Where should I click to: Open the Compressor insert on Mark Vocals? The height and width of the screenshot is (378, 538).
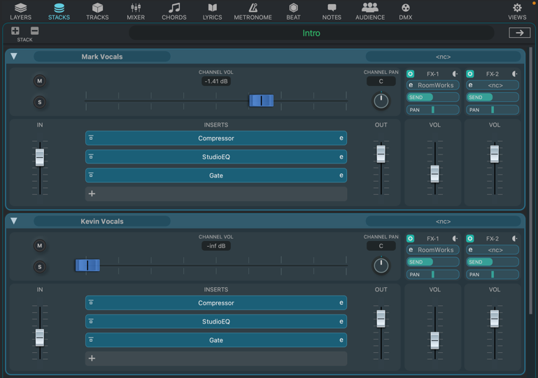[215, 138]
